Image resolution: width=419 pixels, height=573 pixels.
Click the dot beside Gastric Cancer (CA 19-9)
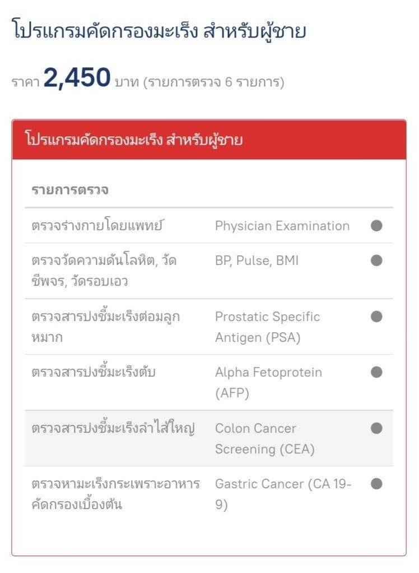pyautogui.click(x=376, y=483)
